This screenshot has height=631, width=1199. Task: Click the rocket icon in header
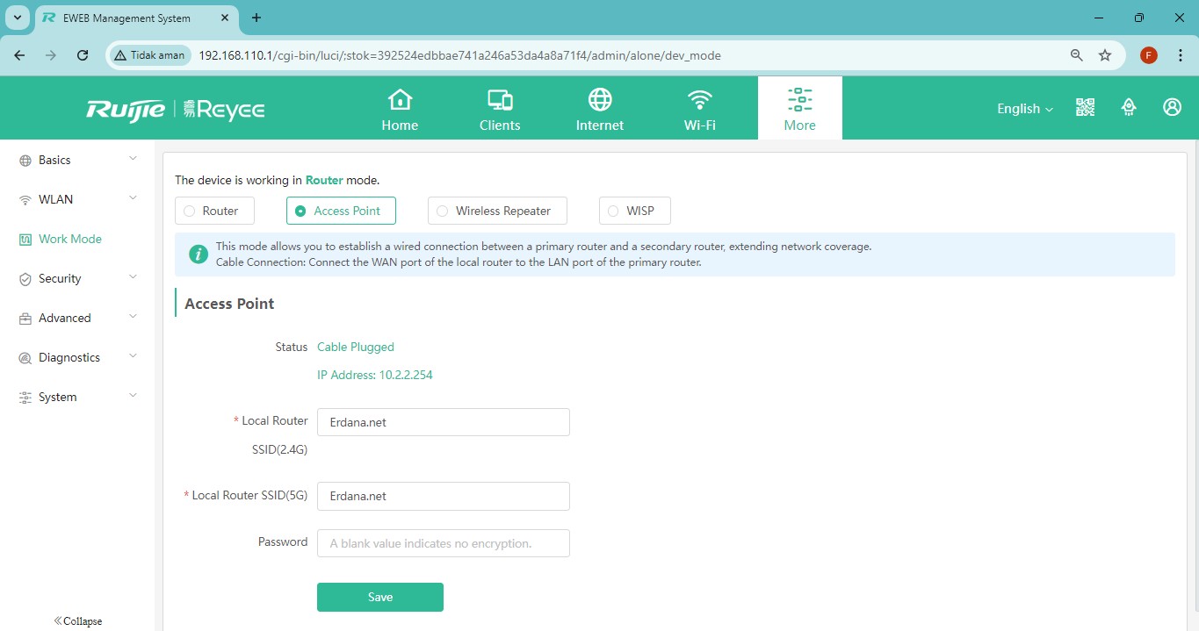1129,107
